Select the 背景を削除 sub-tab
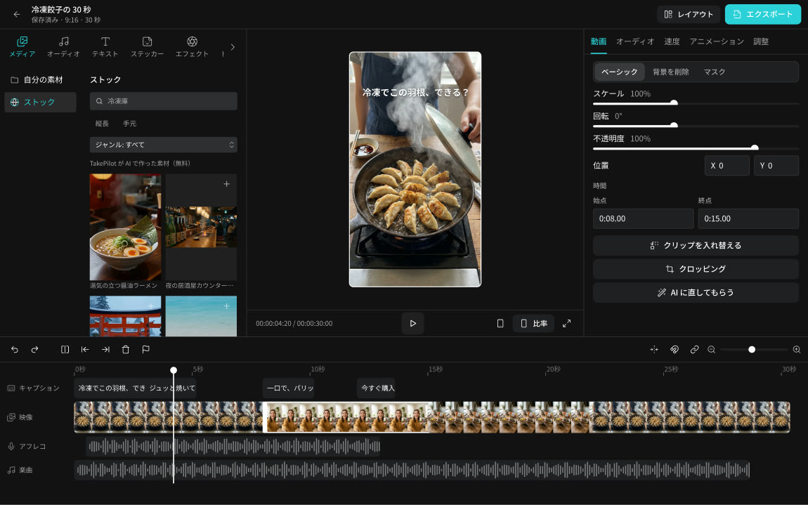Viewport: 808px width, 505px height. [x=670, y=72]
